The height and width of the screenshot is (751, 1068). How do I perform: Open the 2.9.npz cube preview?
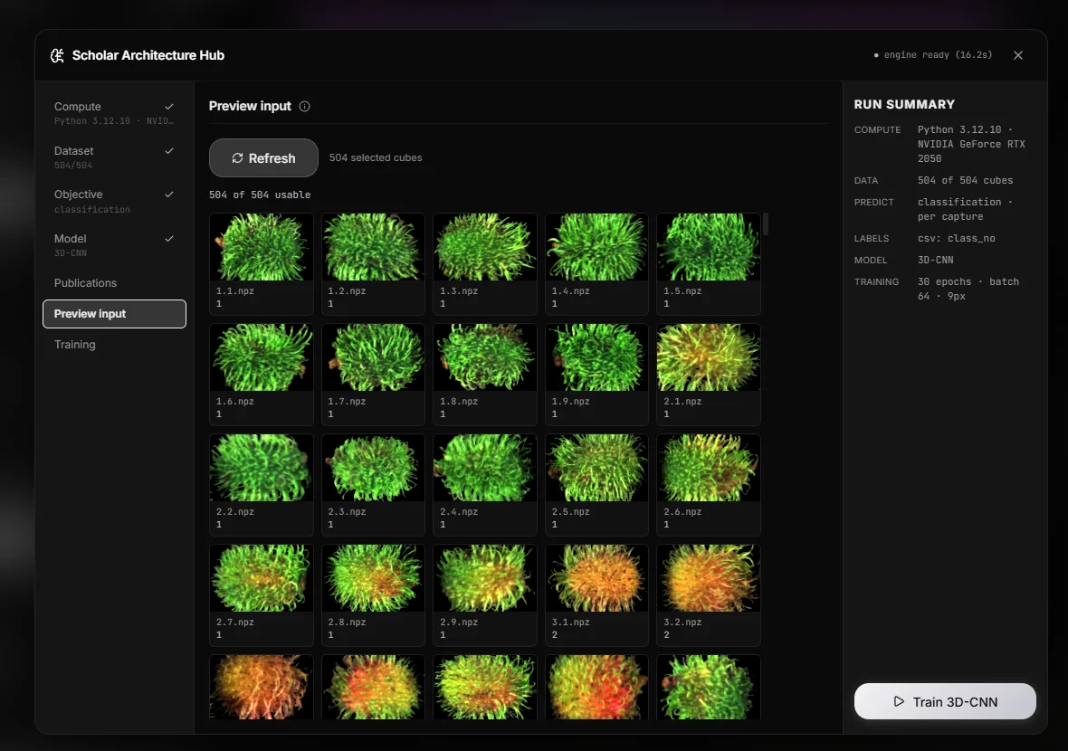pos(485,577)
